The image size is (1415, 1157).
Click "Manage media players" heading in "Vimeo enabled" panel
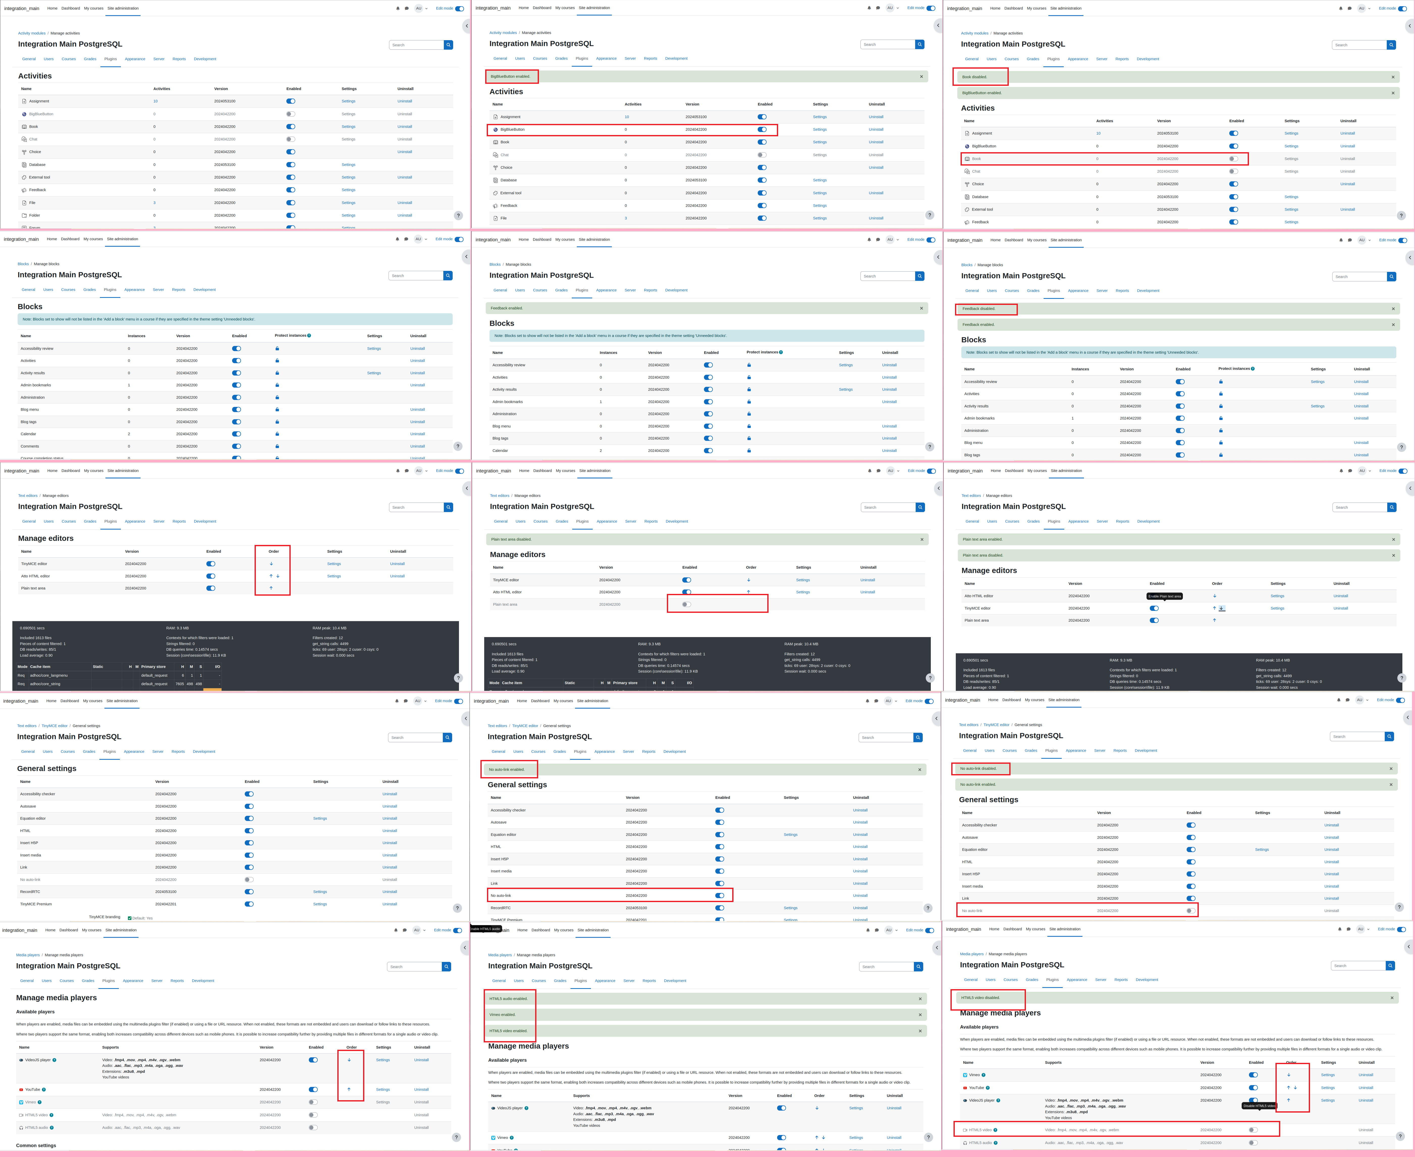[x=528, y=1046]
